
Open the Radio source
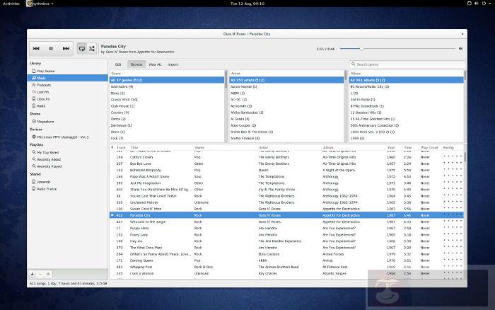click(x=67, y=106)
